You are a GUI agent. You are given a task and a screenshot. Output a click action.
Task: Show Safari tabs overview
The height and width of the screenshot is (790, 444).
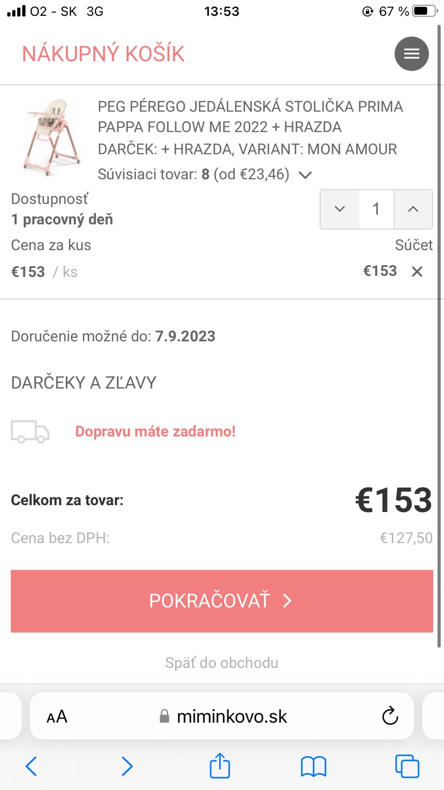coord(407,766)
